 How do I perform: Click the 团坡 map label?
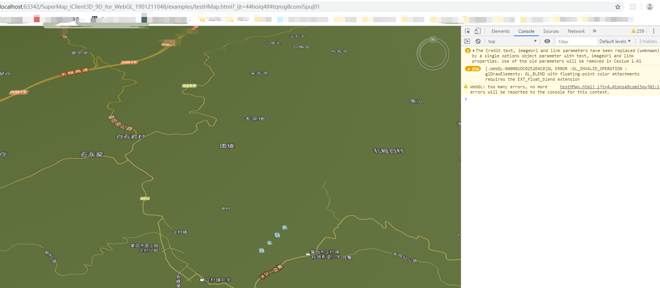pos(227,146)
